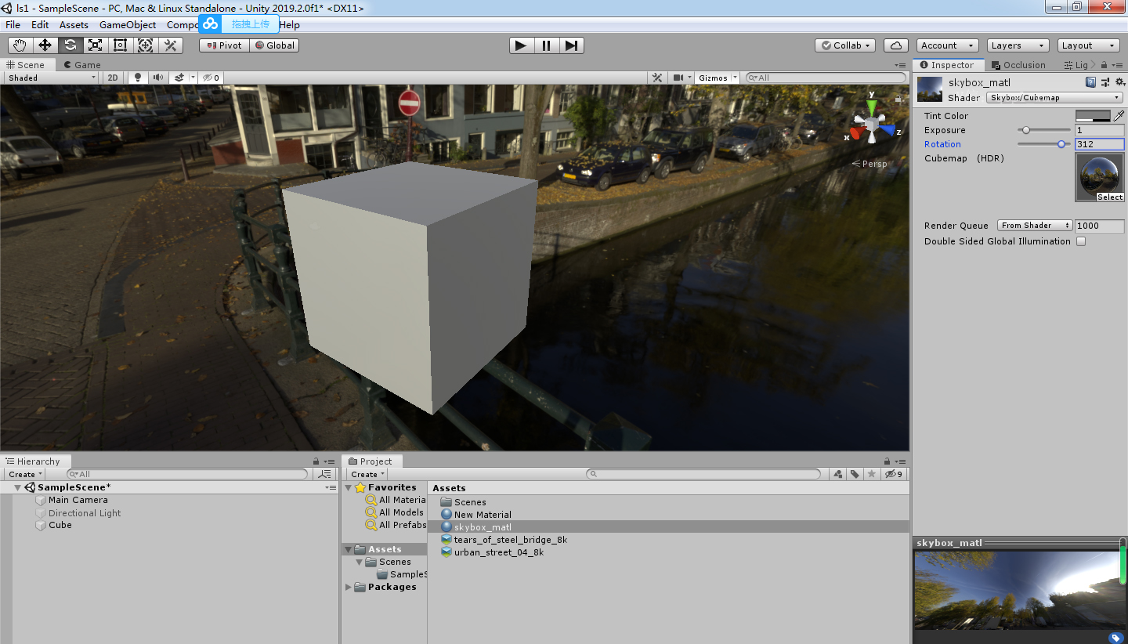Click the scene search field
This screenshot has height=644, width=1128.
[x=826, y=78]
